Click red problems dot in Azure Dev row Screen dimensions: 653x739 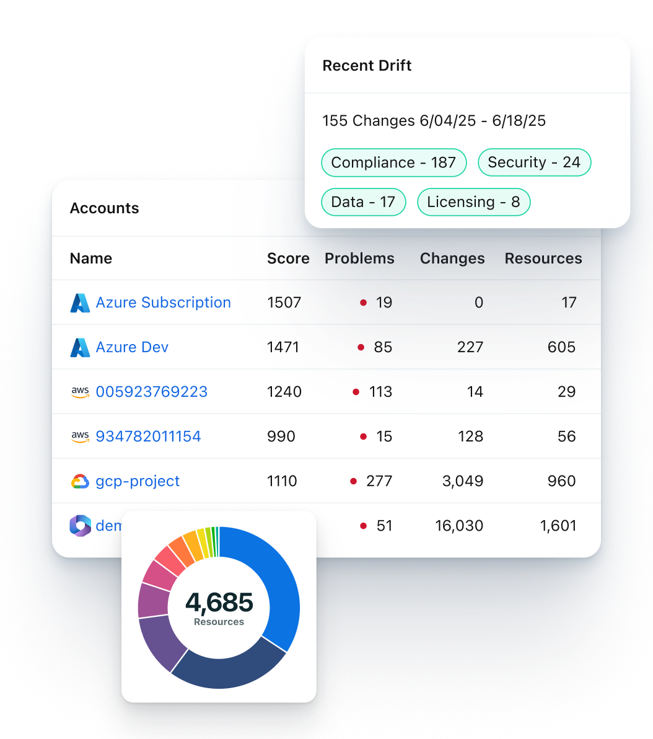click(x=361, y=347)
